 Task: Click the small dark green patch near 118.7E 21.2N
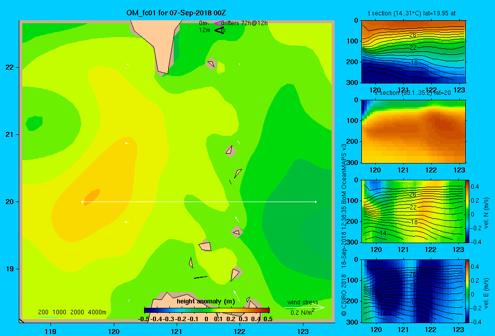[34, 123]
